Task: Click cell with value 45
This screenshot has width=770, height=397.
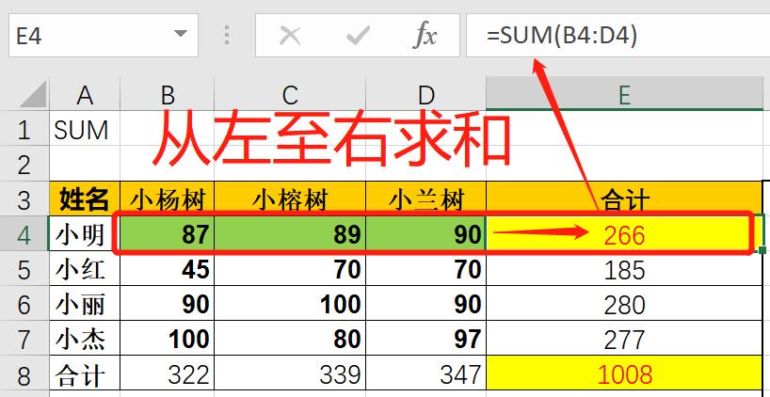Action: 167,269
